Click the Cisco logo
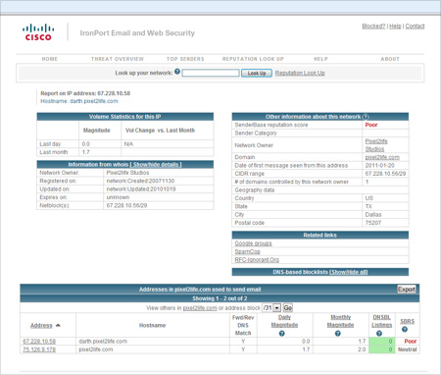 [38, 32]
